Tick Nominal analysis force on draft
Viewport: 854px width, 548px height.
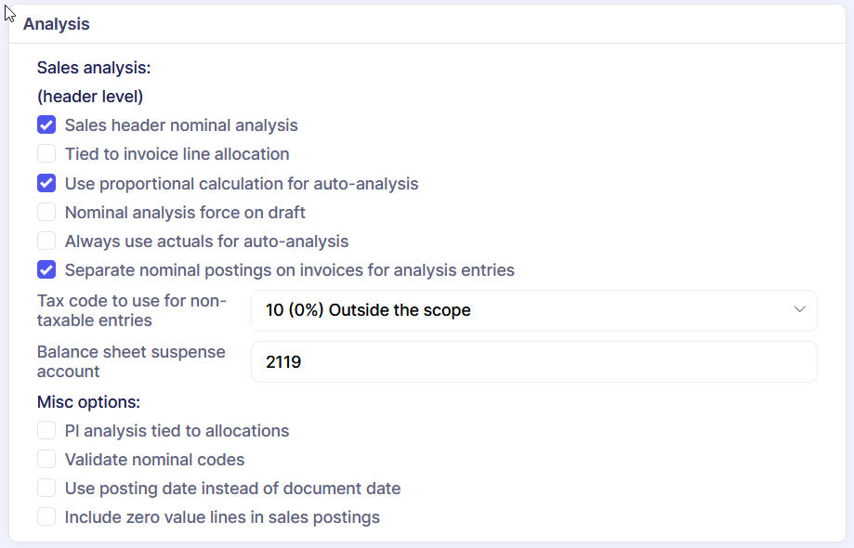pyautogui.click(x=46, y=213)
